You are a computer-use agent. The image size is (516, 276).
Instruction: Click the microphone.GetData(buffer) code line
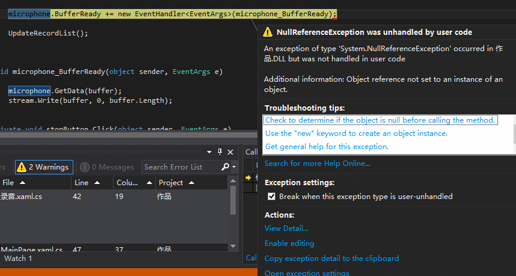tap(65, 91)
